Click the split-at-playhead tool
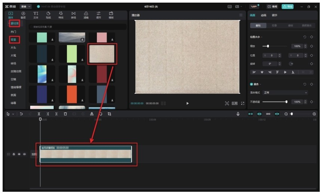The height and width of the screenshot is (194, 322). (39, 114)
